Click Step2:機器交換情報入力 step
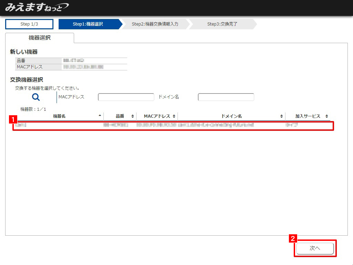The width and height of the screenshot is (353, 265). pyautogui.click(x=155, y=24)
